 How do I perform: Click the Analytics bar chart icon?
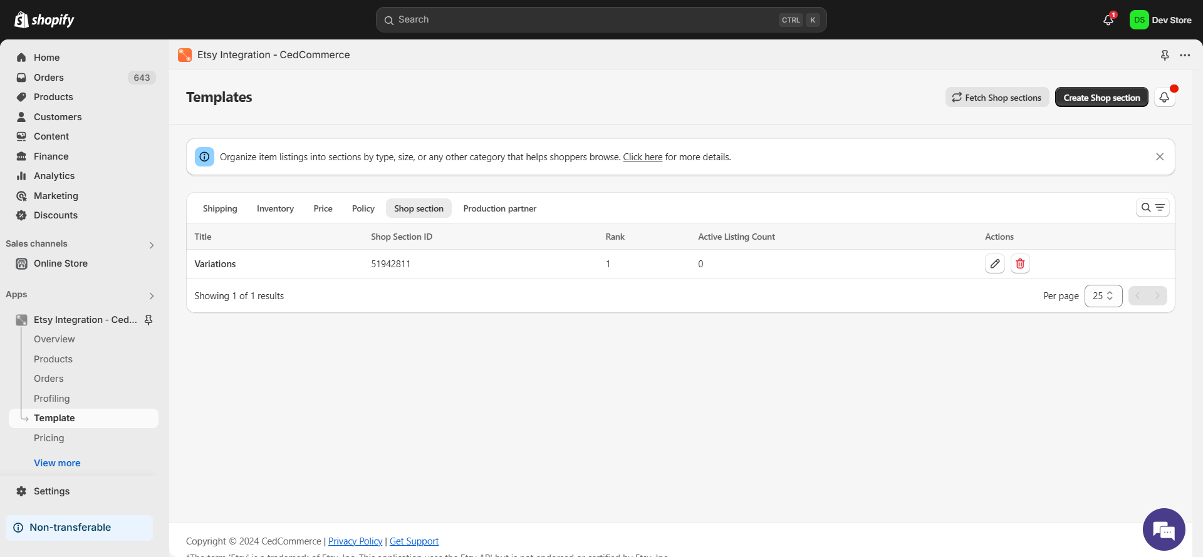pos(21,176)
